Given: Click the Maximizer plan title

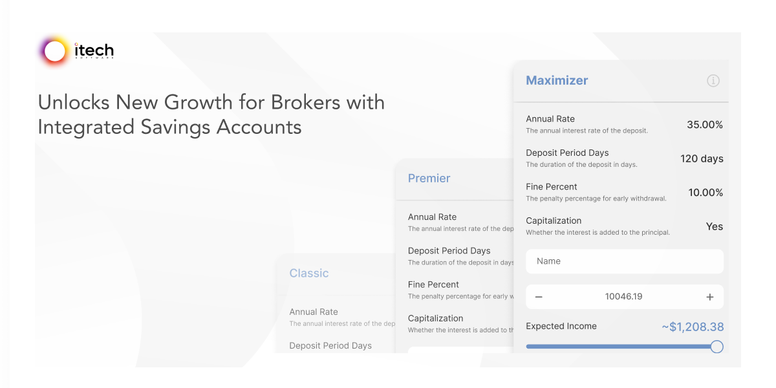Looking at the screenshot, I should (x=557, y=80).
